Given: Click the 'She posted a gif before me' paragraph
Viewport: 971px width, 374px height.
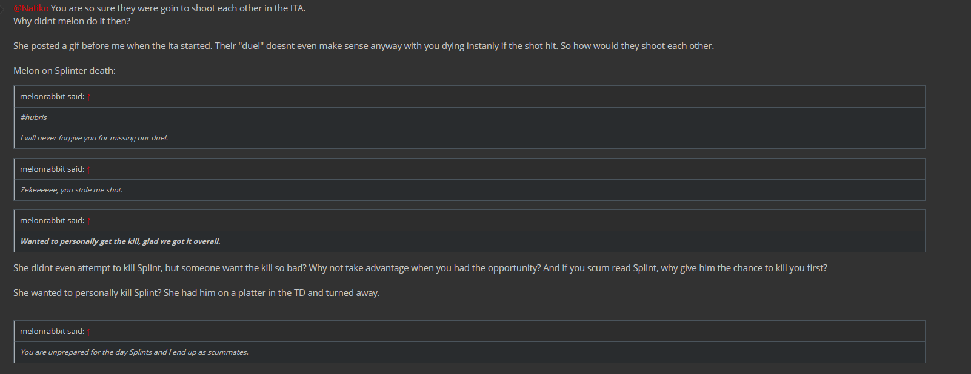Looking at the screenshot, I should tap(364, 46).
